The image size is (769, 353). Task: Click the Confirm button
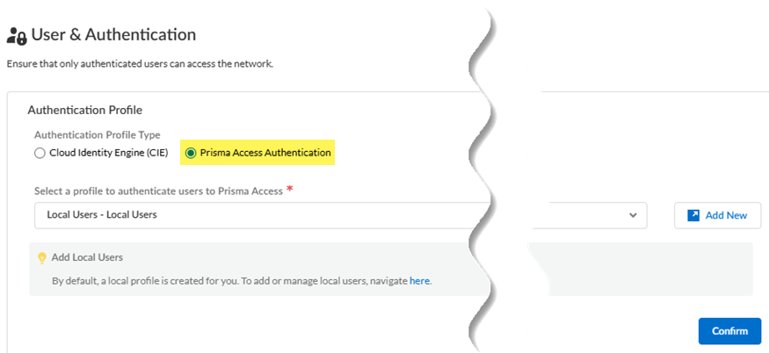(x=729, y=331)
